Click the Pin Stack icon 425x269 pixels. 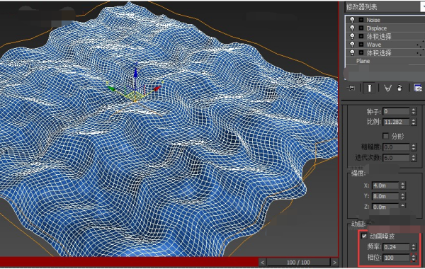coord(351,88)
